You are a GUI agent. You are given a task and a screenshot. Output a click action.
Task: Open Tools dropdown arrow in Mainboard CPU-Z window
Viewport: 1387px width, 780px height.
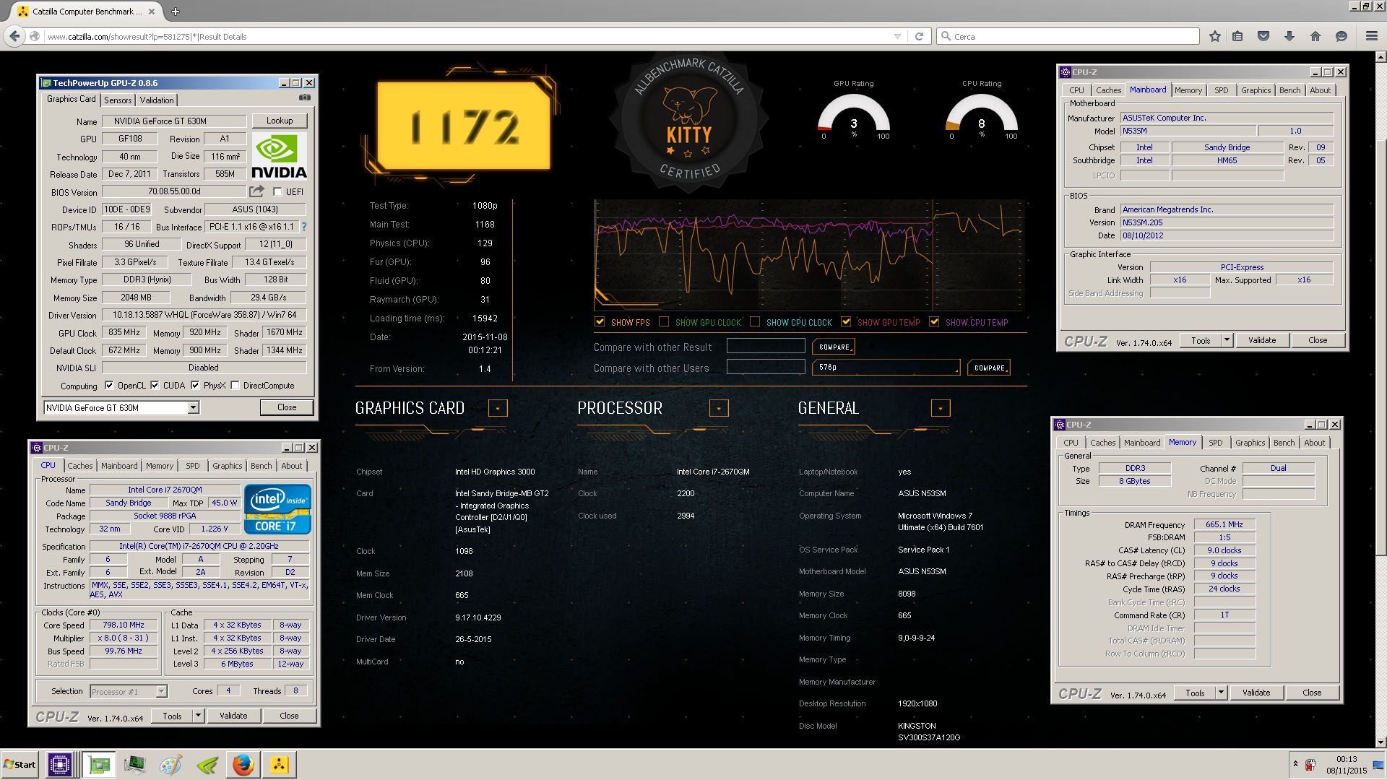pyautogui.click(x=1227, y=340)
